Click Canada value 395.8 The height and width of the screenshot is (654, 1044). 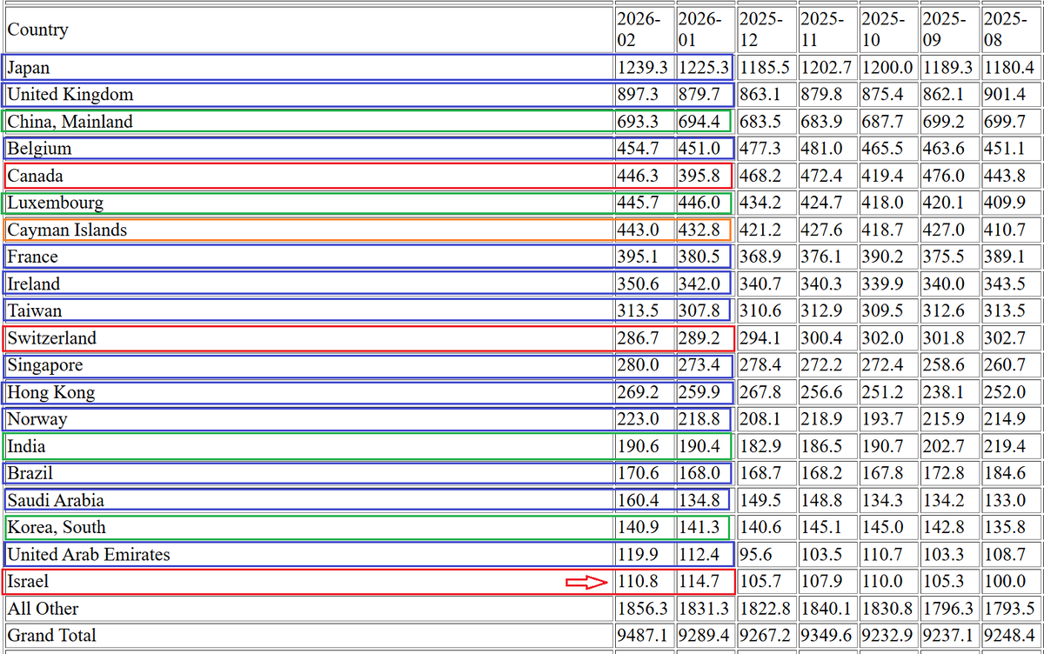(699, 176)
